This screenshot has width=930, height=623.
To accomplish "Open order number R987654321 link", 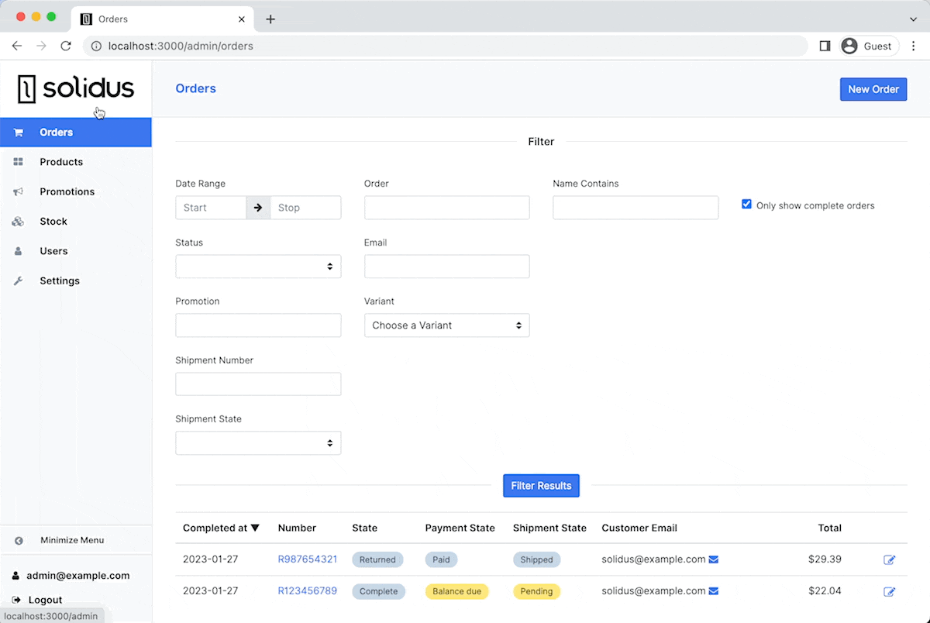I will (x=307, y=559).
